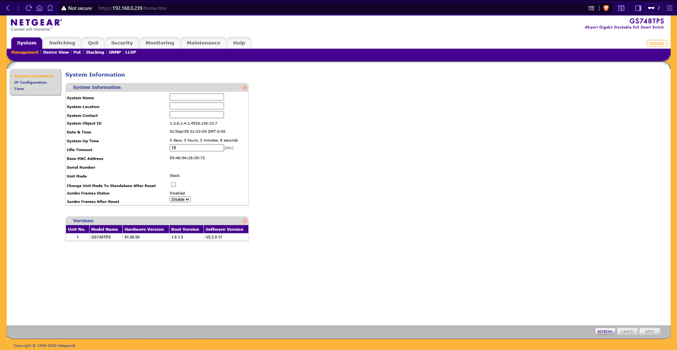This screenshot has height=350, width=677.
Task: Select System Information in the sidebar
Action: (x=33, y=76)
